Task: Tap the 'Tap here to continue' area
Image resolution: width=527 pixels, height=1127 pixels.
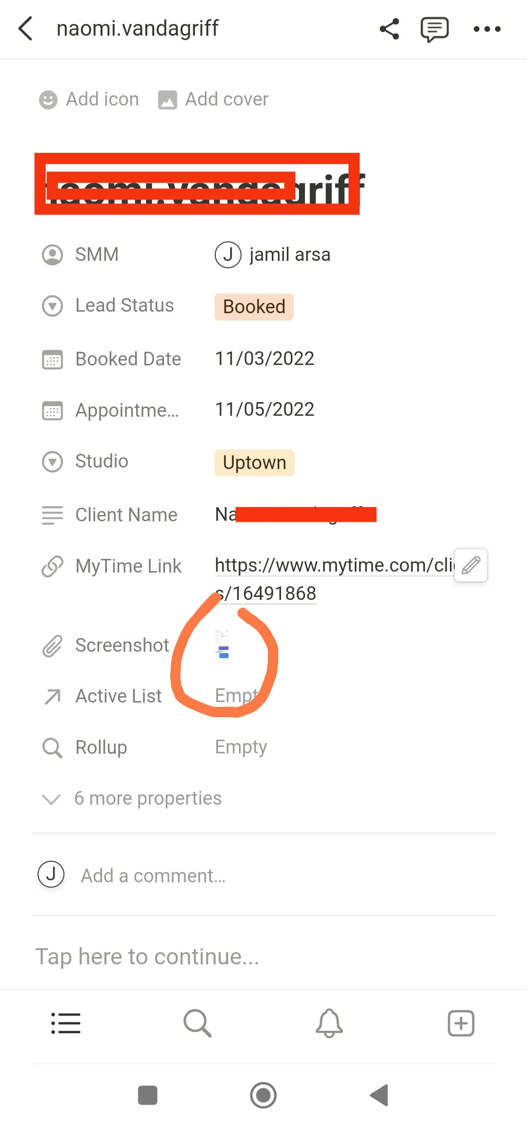Action: coord(147,957)
